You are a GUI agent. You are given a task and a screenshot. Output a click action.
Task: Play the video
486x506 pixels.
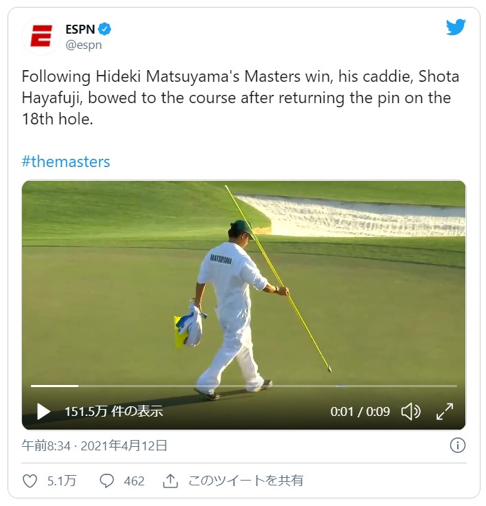pyautogui.click(x=43, y=411)
